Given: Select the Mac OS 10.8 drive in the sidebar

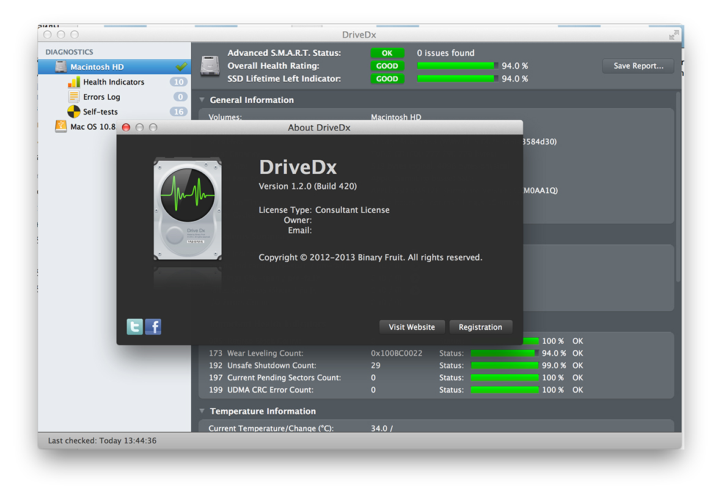Looking at the screenshot, I should pos(93,127).
